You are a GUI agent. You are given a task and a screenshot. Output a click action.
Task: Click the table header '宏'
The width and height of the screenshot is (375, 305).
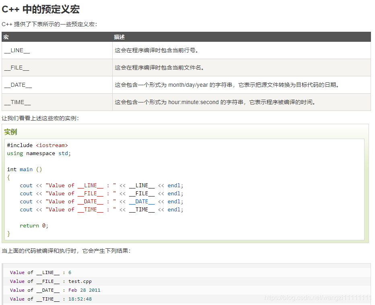(x=6, y=37)
